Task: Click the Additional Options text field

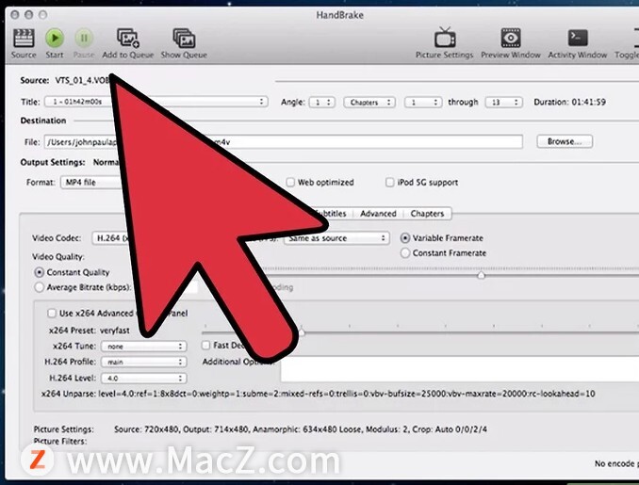Action: [460, 369]
